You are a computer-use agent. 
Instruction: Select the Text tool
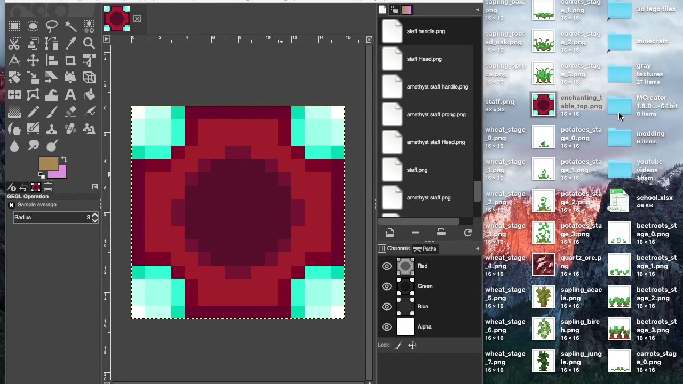70,95
